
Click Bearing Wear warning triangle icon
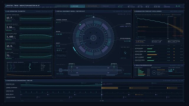pos(174,55)
